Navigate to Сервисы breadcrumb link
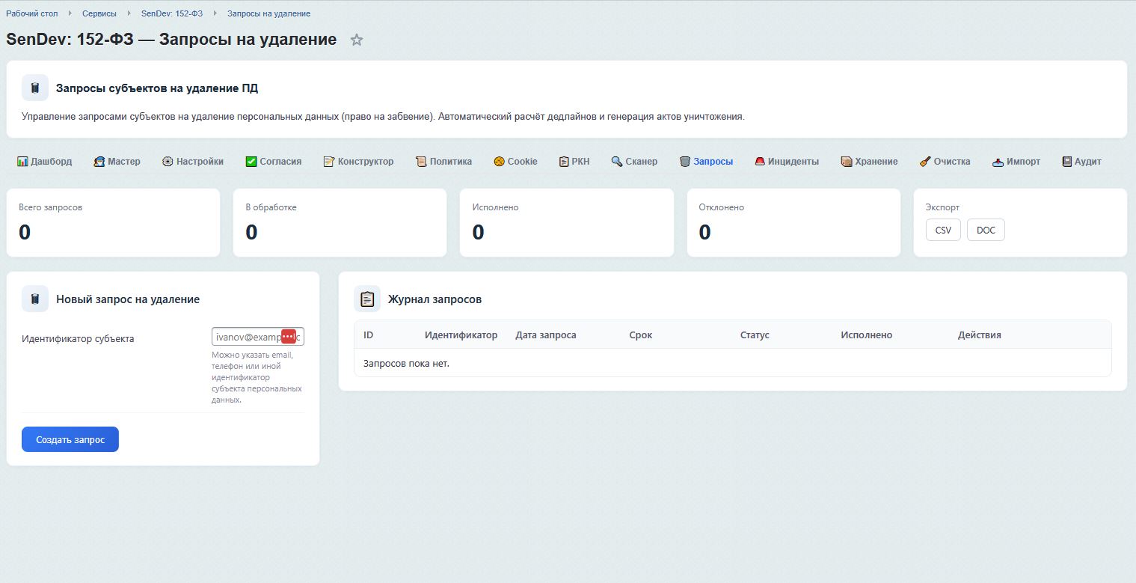1136x583 pixels. pos(99,13)
